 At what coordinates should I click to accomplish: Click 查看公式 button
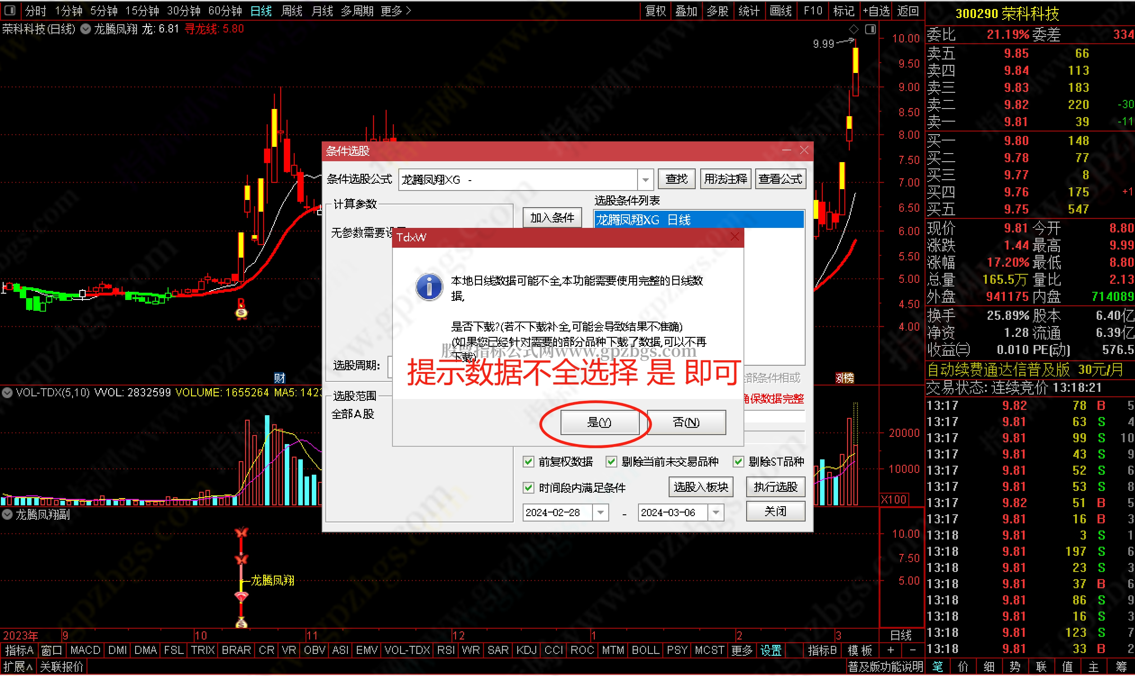[780, 179]
